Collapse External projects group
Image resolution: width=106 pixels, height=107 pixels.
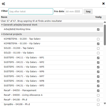coord(2,34)
